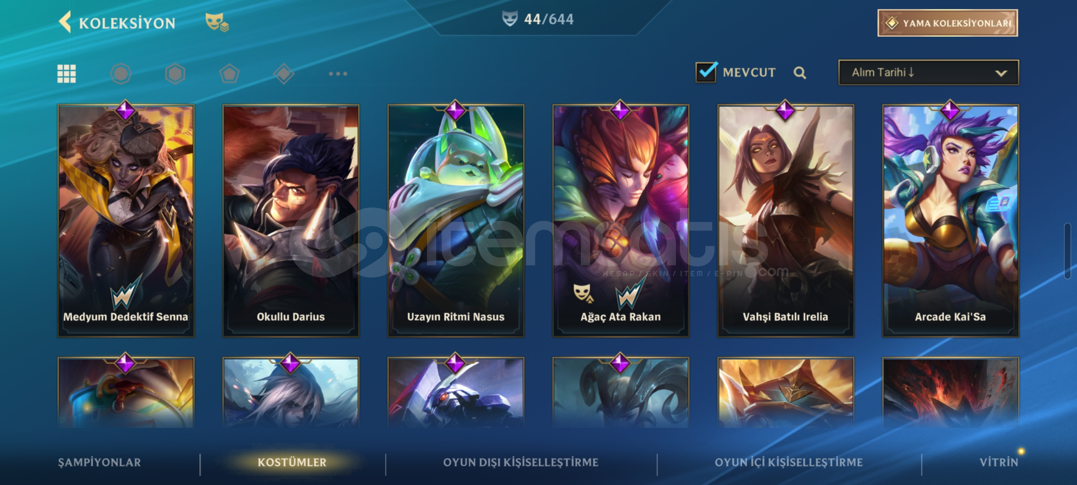Filter by the first hexagon rarity icon
This screenshot has height=485, width=1077.
coord(121,74)
